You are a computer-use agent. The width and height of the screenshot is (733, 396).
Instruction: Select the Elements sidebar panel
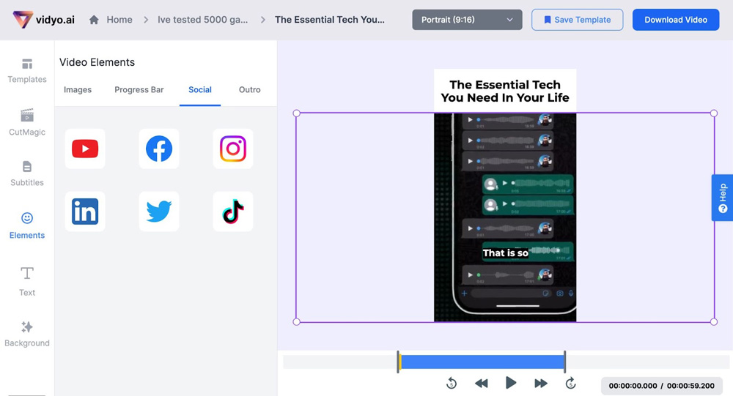27,226
